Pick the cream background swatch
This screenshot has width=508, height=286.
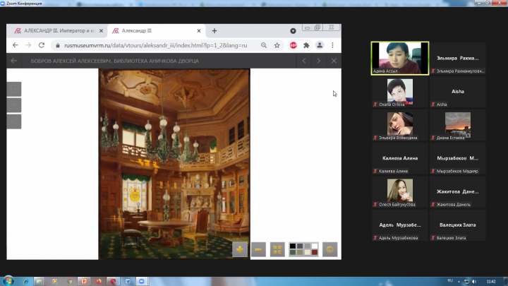(308, 252)
